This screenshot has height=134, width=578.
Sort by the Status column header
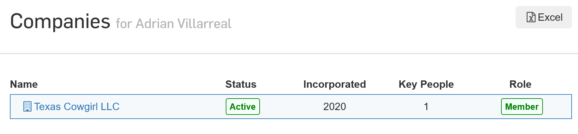coord(241,84)
